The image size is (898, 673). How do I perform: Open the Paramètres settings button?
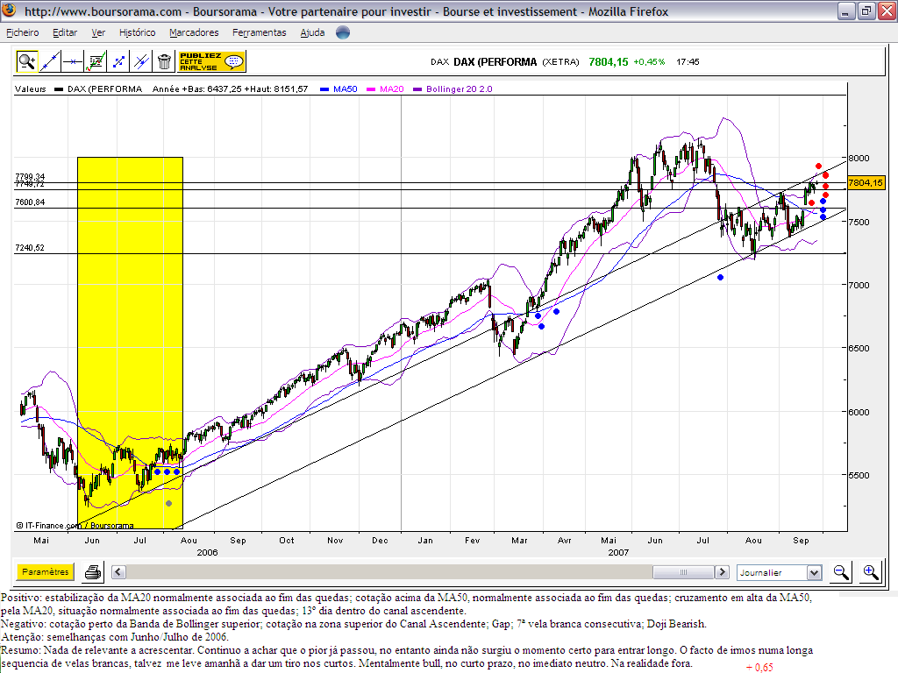[46, 571]
